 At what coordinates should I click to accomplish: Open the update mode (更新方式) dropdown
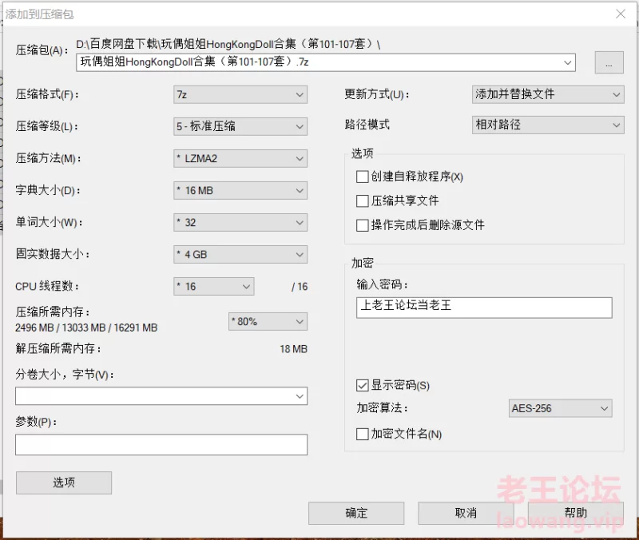547,94
